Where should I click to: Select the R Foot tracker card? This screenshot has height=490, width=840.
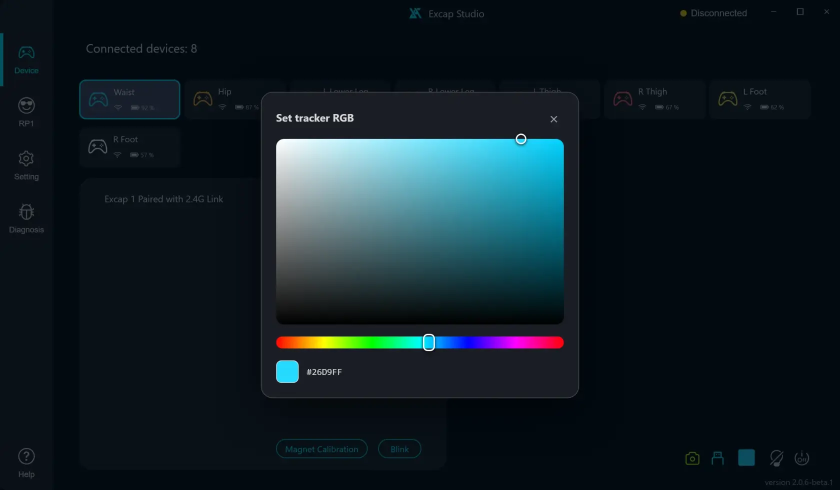tap(129, 147)
